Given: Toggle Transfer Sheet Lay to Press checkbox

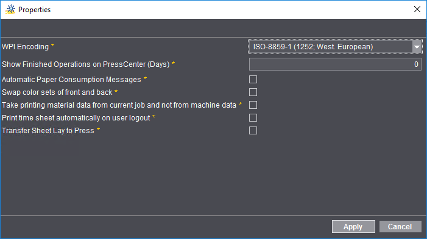Looking at the screenshot, I should (x=253, y=131).
